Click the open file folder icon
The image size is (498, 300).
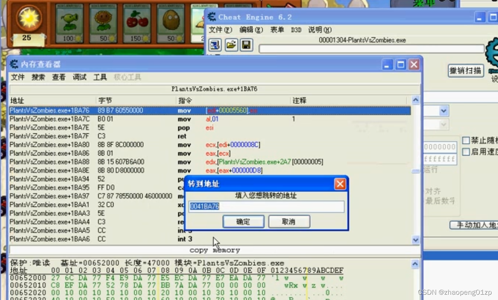231,45
